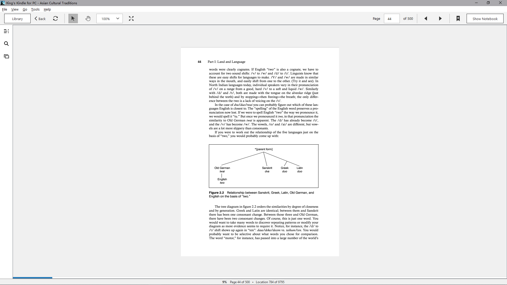Viewport: 507px width, 285px height.
Task: Click 'Greek' in the tree diagram
Action: point(285,168)
